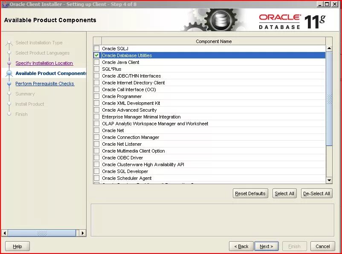The image size is (342, 254).
Task: Enable the SQL*Plus component checkbox
Action: point(97,69)
